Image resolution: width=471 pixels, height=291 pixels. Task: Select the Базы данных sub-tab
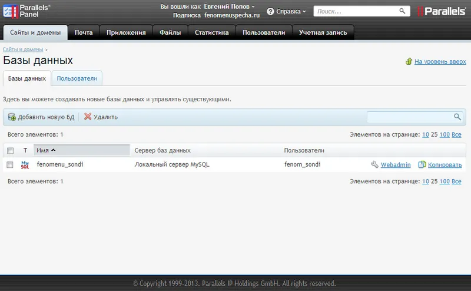pyautogui.click(x=27, y=78)
